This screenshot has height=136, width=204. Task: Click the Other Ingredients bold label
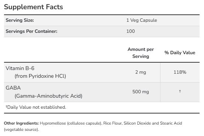tap(21, 123)
